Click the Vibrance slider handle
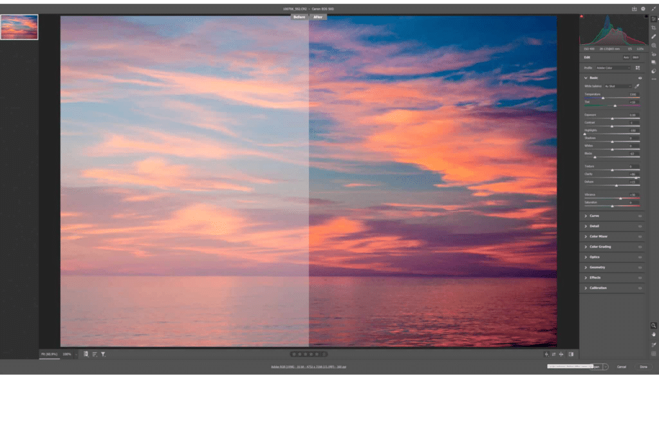This screenshot has height=439, width=659. pyautogui.click(x=621, y=198)
